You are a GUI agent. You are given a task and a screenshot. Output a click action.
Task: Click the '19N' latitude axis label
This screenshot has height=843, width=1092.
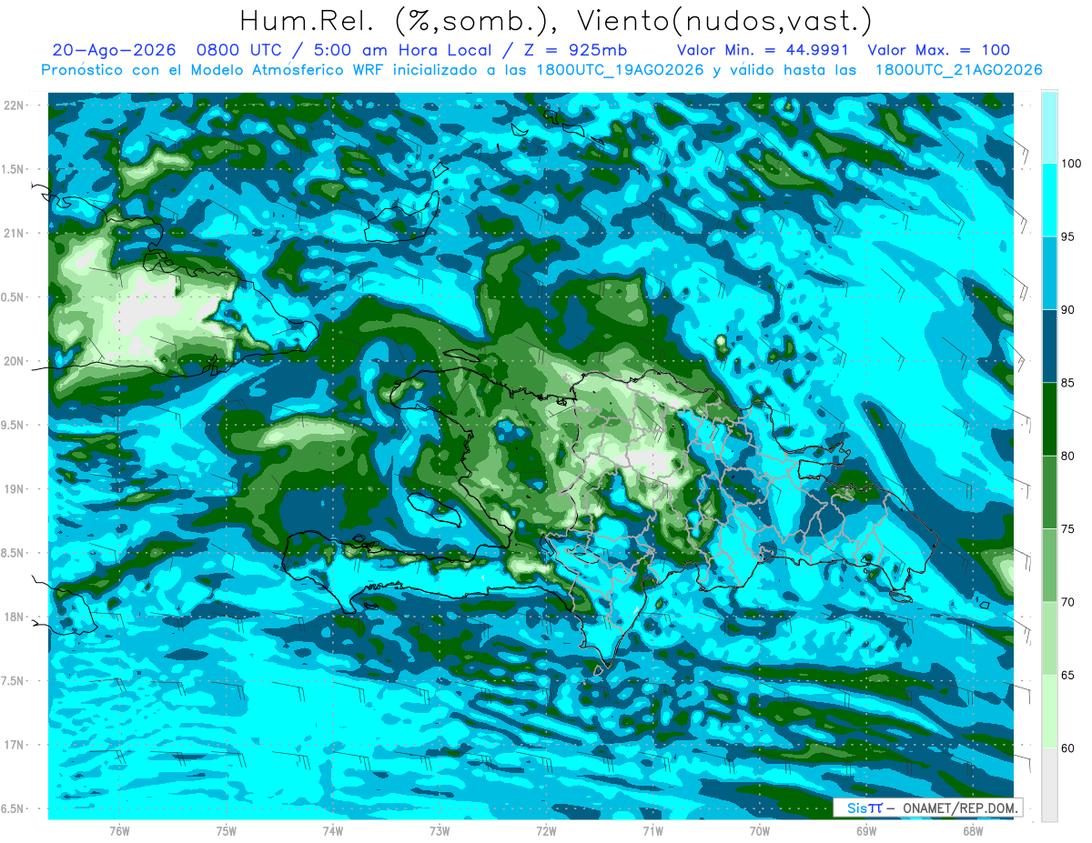tap(15, 489)
